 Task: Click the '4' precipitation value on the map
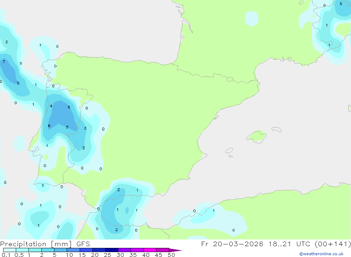51,106
